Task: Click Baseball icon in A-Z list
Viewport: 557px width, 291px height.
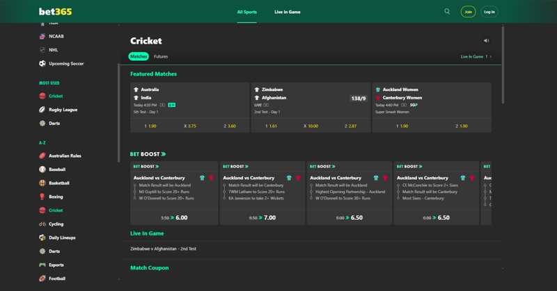Action: click(42, 169)
